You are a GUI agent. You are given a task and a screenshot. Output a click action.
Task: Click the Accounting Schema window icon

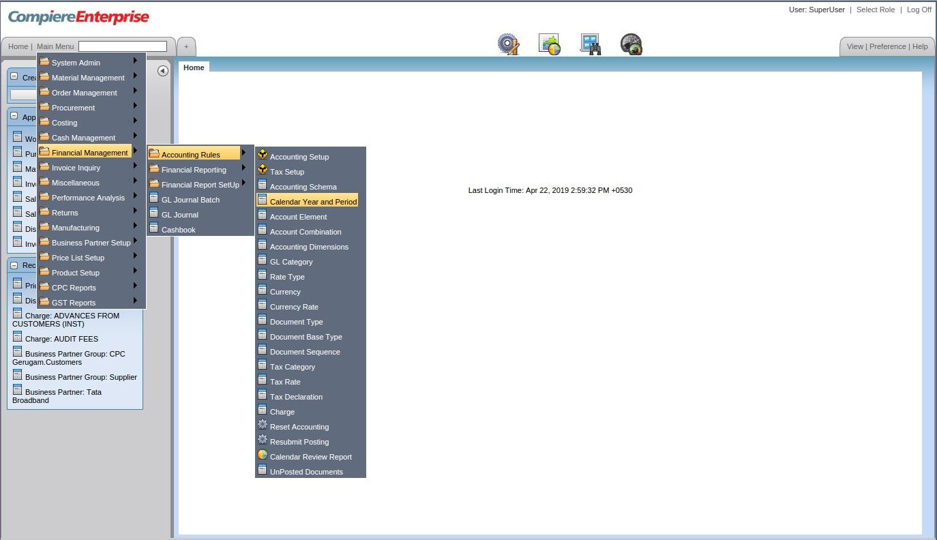[x=263, y=185]
